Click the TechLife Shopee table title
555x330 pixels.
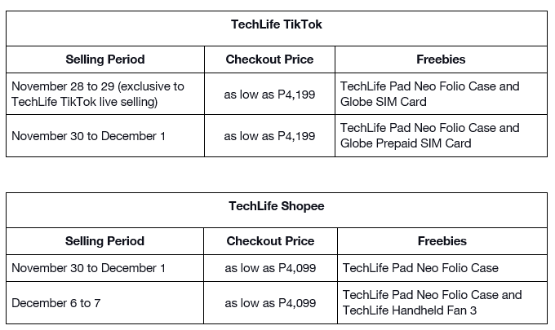277,206
